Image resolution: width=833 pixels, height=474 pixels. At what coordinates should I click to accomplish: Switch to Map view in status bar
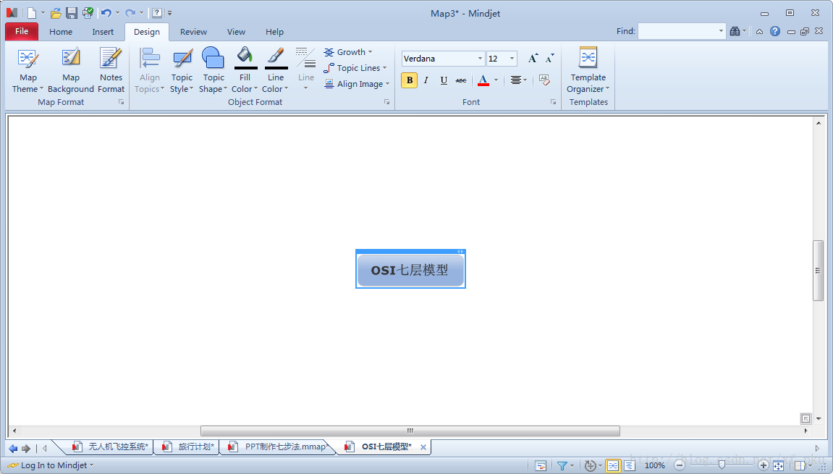(612, 465)
